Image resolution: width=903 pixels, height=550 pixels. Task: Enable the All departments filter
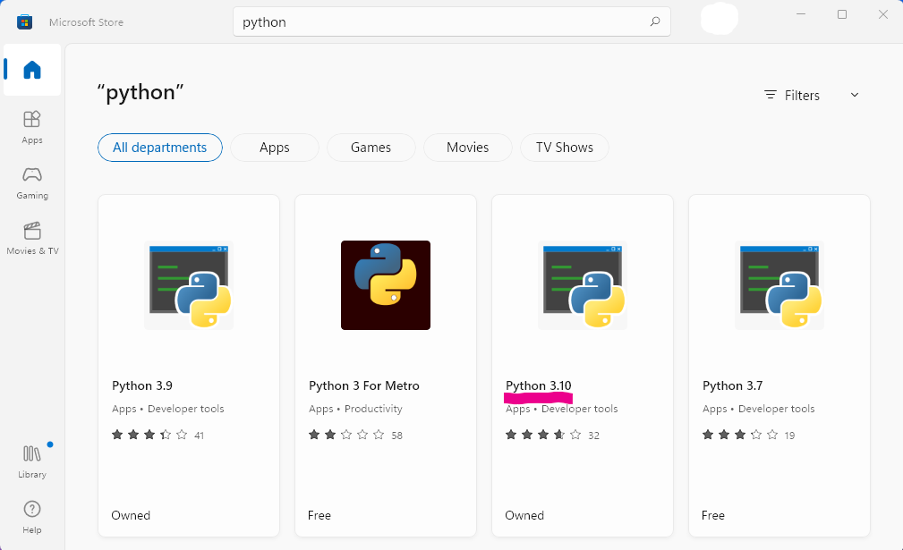tap(159, 148)
